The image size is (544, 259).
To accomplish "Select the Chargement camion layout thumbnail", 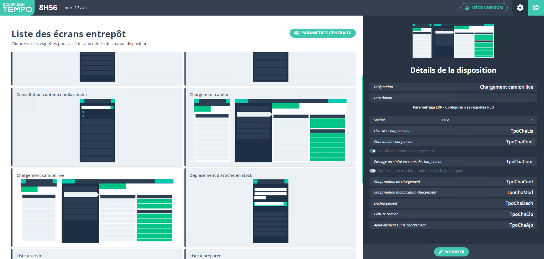I will 270,127.
